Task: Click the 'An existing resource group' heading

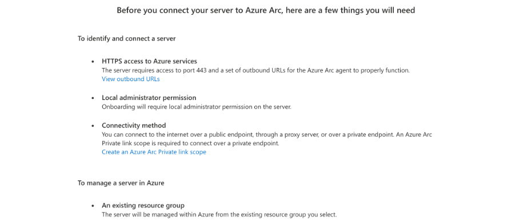Action: click(143, 206)
